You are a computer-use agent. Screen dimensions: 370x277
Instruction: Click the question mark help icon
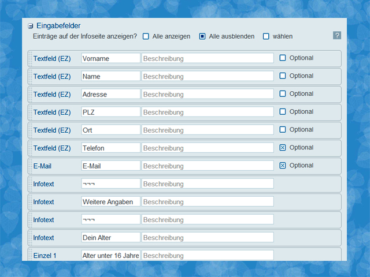pyautogui.click(x=337, y=36)
